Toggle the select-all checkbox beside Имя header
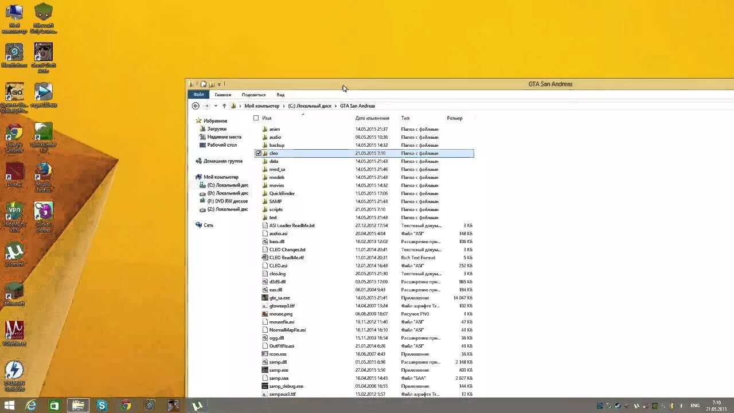 (256, 118)
